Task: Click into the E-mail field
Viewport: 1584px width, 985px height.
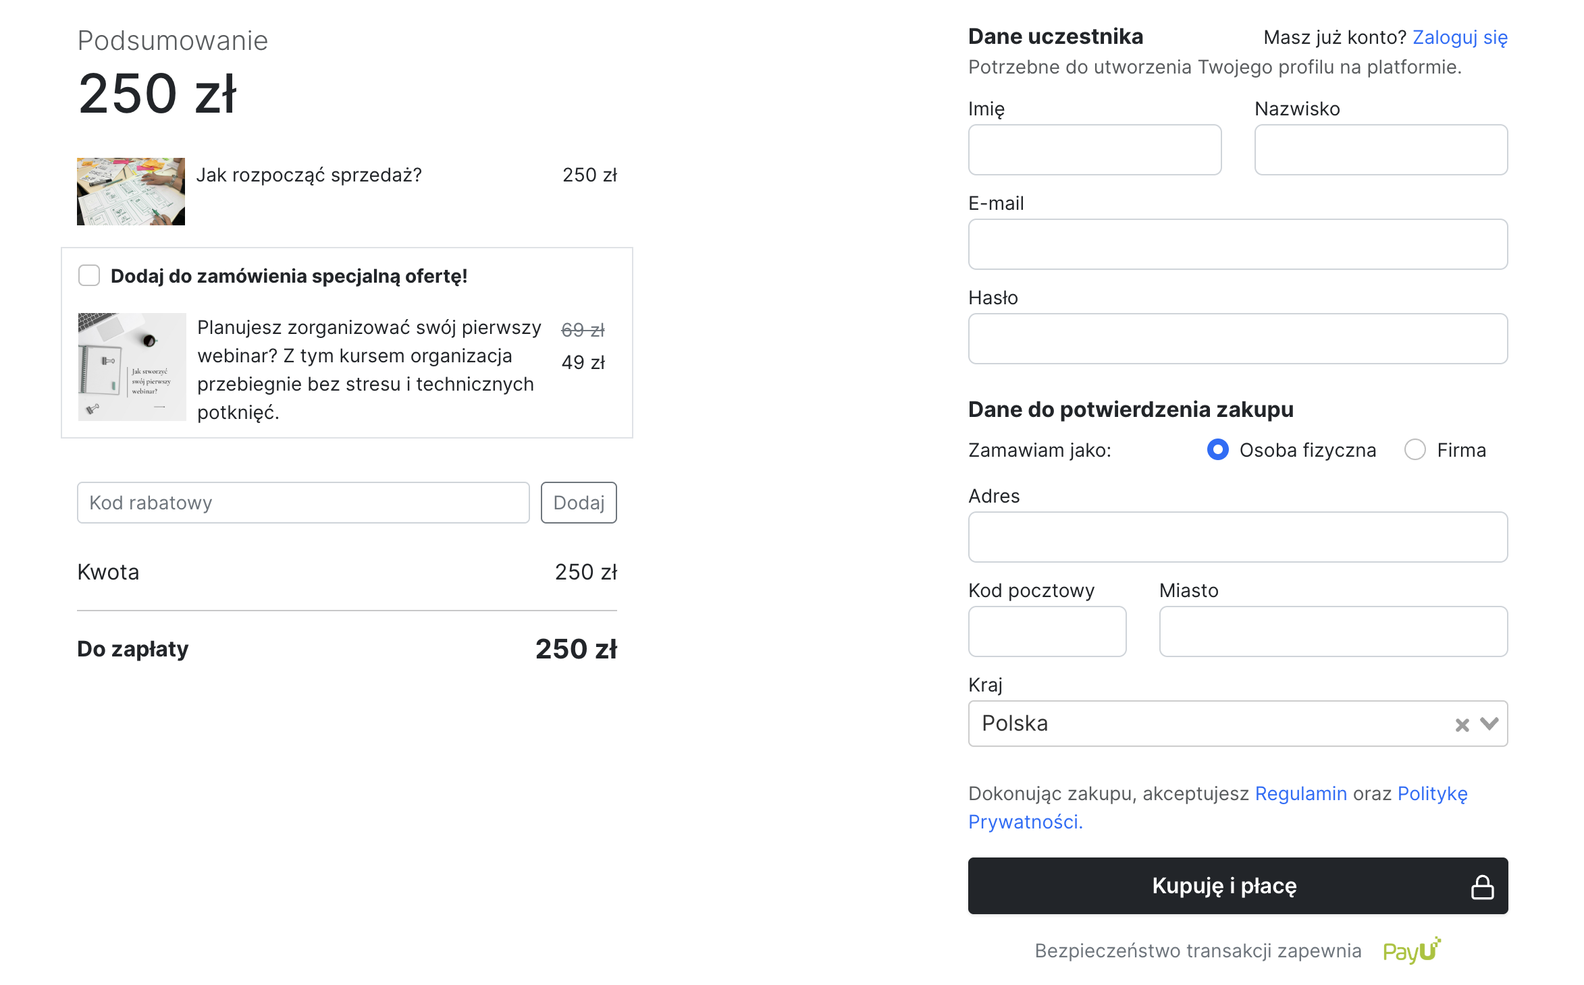Action: tap(1238, 244)
